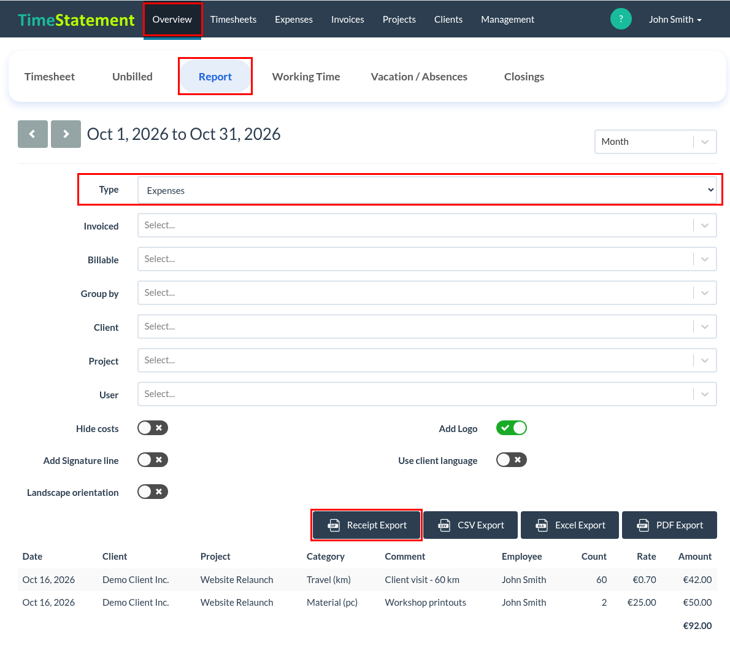Click the Rate column header
This screenshot has width=730, height=653.
click(646, 557)
